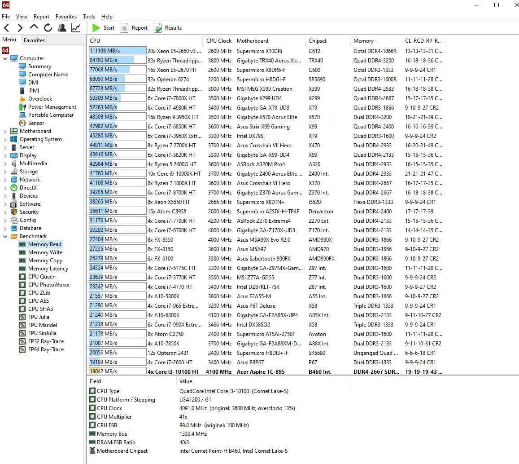The height and width of the screenshot is (464, 519).
Task: Open the Report menu
Action: coord(41,17)
